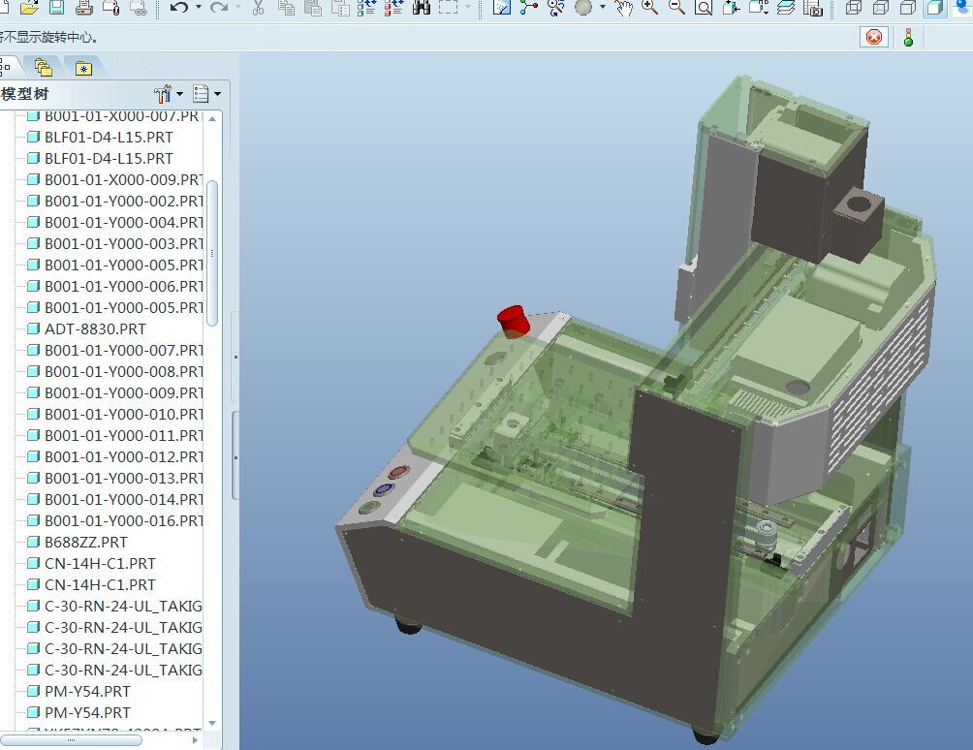Click the traffic light regeneration status icon

908,37
